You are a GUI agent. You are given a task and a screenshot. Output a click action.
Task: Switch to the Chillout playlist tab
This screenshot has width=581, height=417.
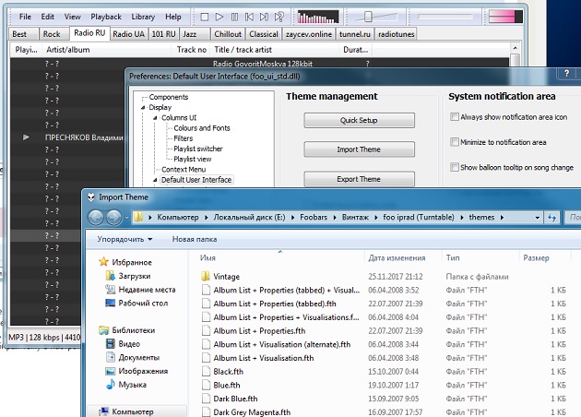tap(228, 34)
